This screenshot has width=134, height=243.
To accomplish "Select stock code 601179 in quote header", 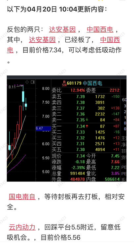I will (x=74, y=83).
